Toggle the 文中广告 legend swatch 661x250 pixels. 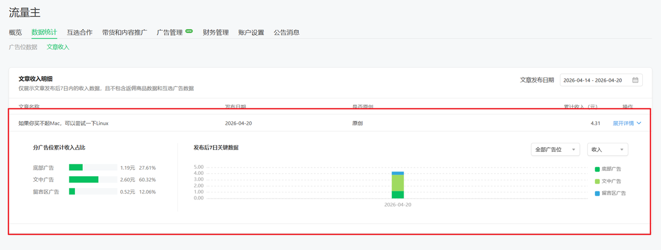point(597,181)
